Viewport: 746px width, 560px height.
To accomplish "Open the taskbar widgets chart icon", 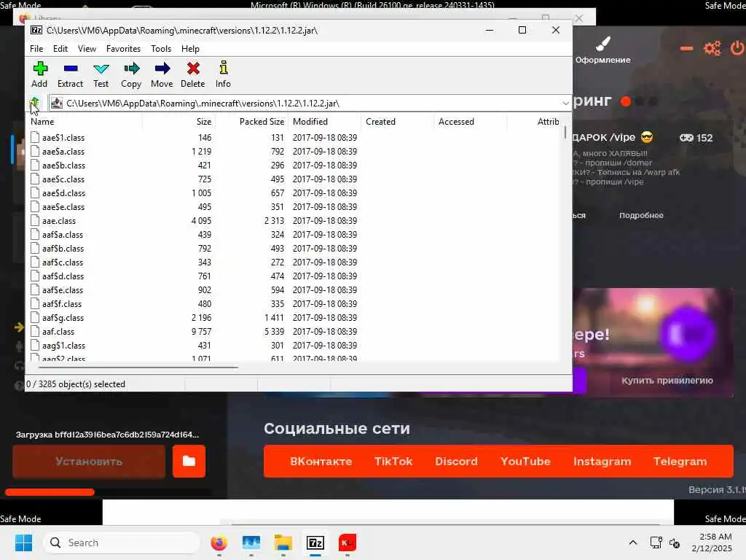I will pyautogui.click(x=251, y=542).
